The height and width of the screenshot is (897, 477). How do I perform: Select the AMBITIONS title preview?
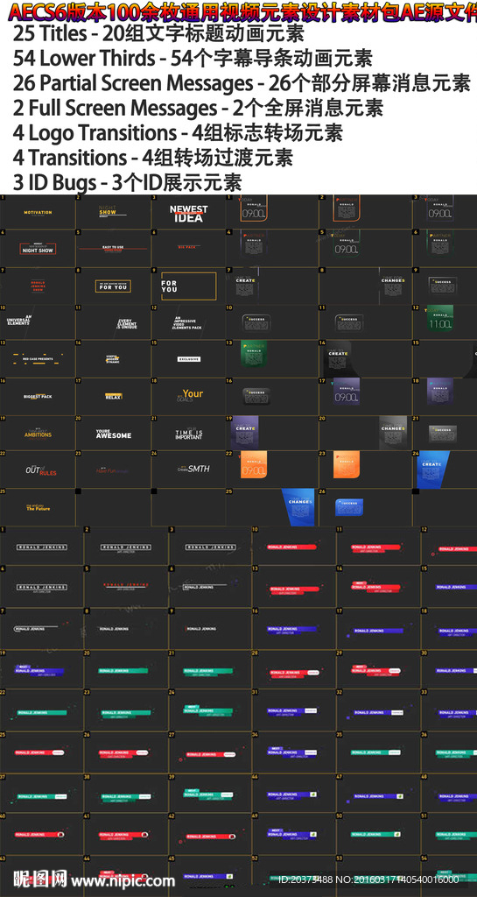coord(38,434)
